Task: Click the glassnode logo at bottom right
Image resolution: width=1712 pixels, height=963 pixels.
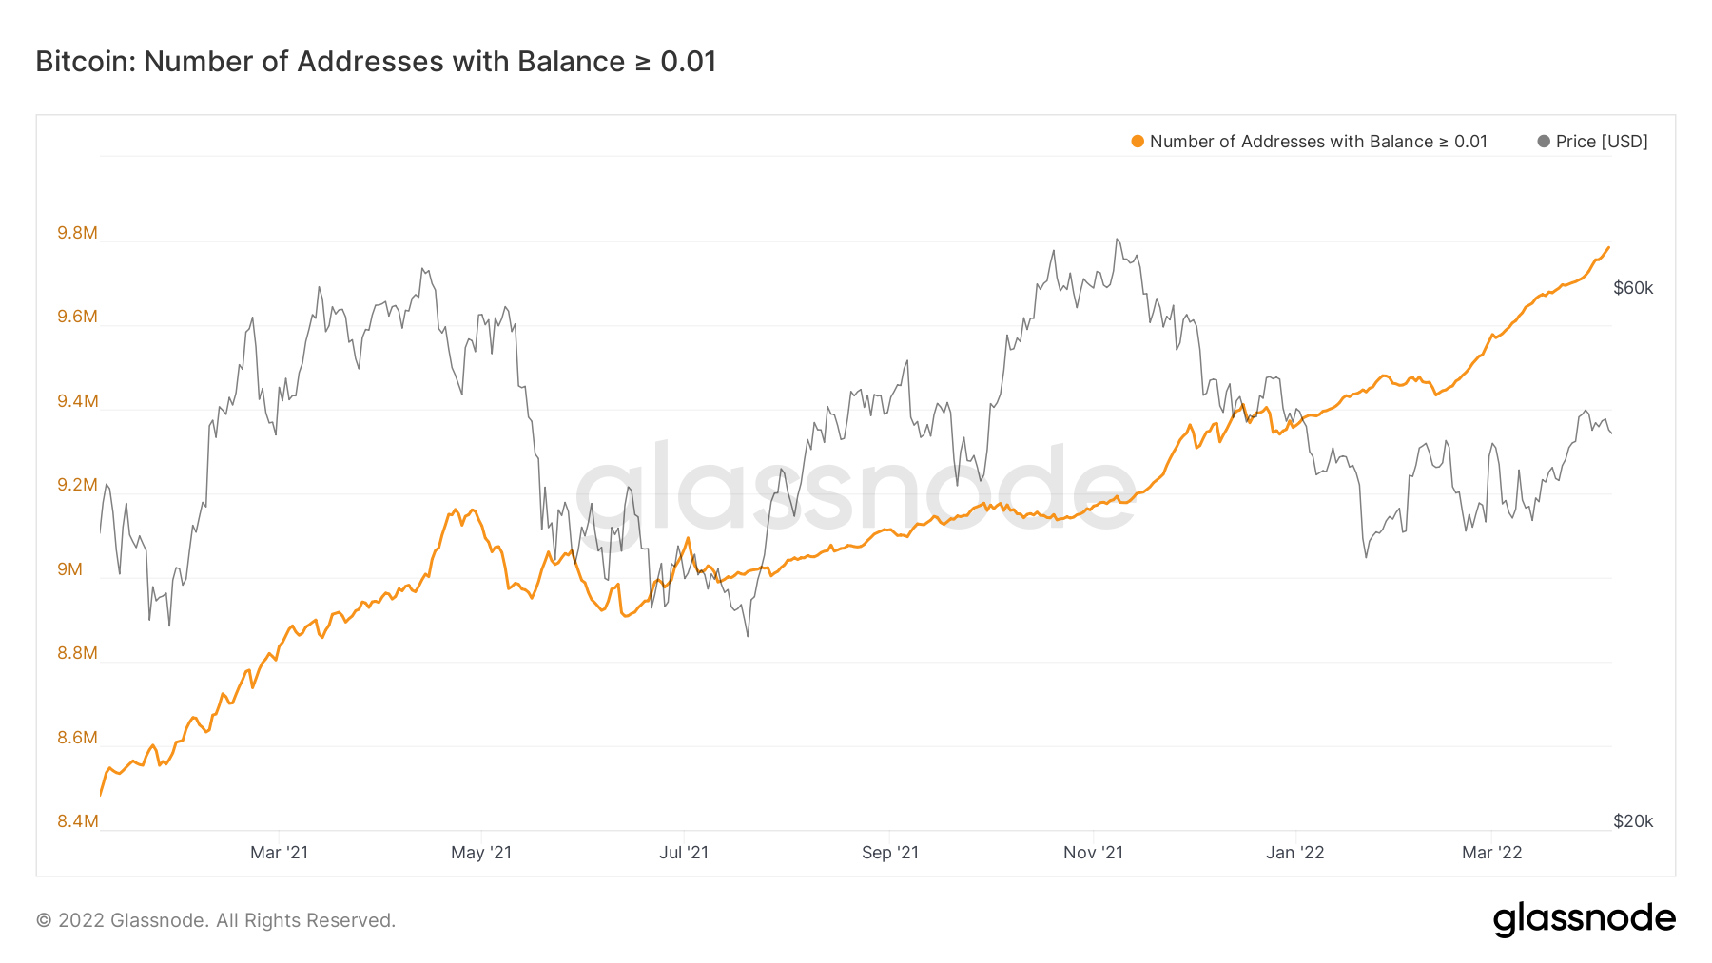Action: click(1584, 919)
